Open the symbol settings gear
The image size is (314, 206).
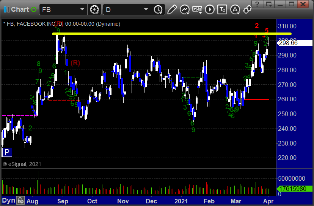(x=94, y=9)
